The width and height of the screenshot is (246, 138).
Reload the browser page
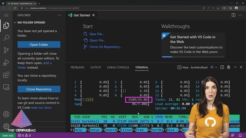(x=15, y=8)
